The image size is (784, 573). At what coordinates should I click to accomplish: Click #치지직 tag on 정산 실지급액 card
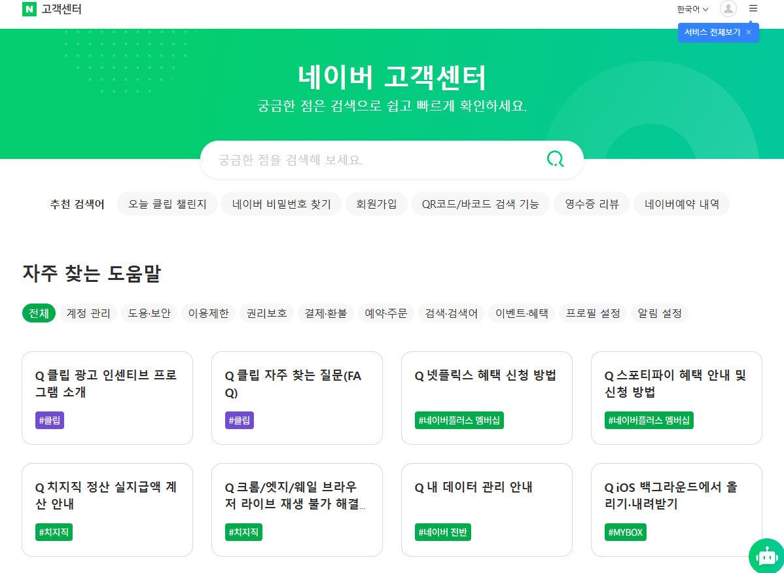(x=54, y=532)
